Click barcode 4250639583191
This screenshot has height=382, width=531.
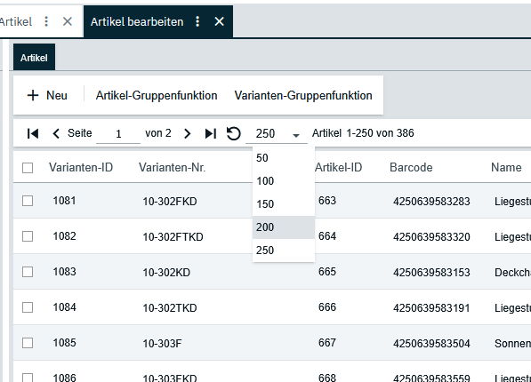431,308
